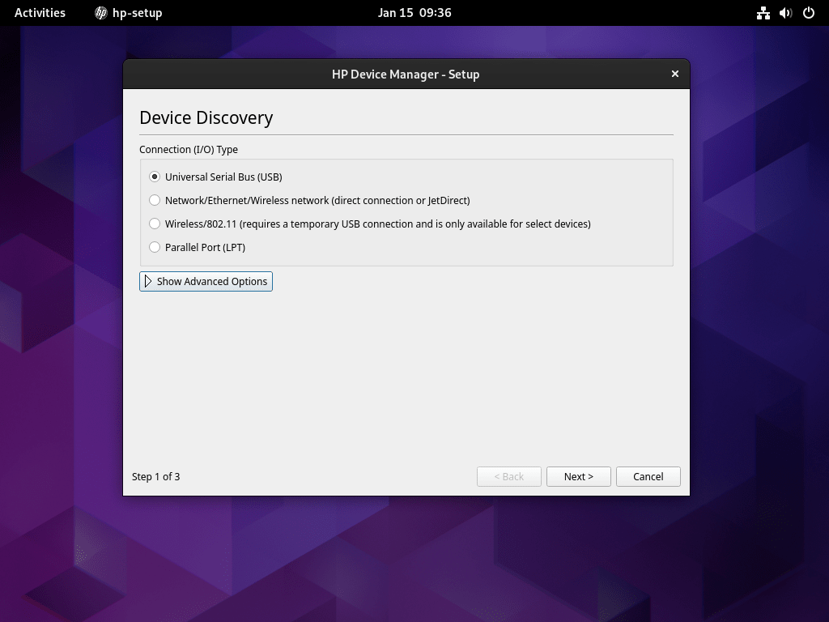Viewport: 829px width, 622px height.
Task: Click the network status icon in system tray
Action: [763, 13]
